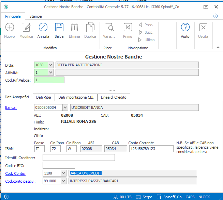Expand the Cod.conto passivi dropdown arrow
The height and width of the screenshot is (200, 223).
click(63, 181)
